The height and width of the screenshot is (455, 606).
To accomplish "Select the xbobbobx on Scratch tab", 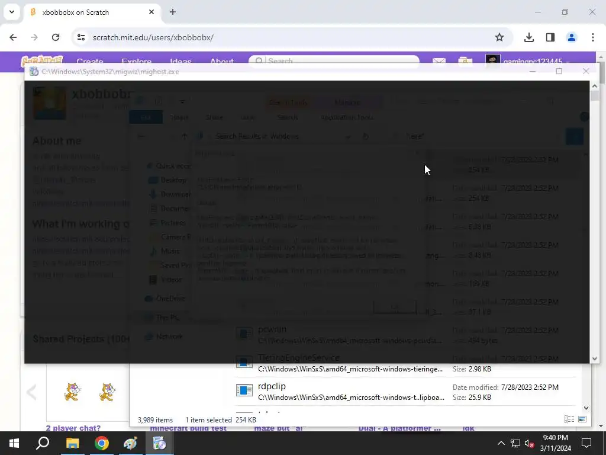I will tap(92, 12).
